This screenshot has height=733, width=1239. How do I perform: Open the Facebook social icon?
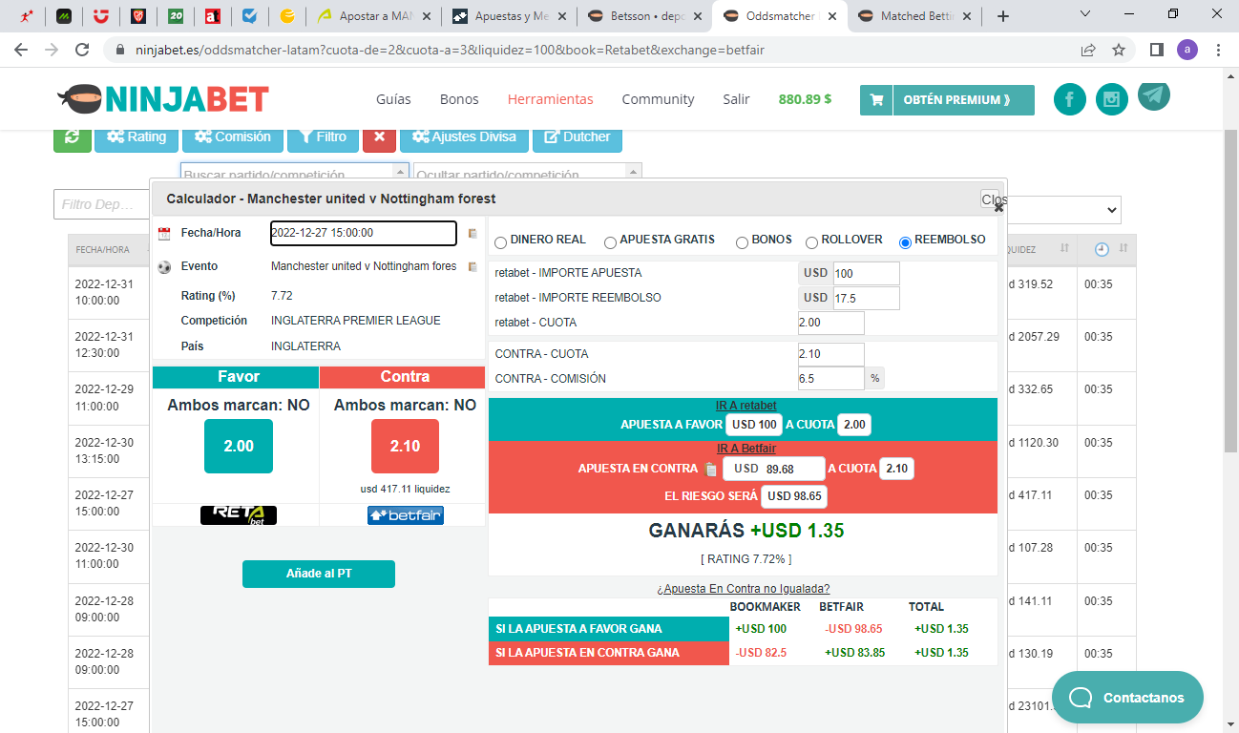pyautogui.click(x=1070, y=99)
